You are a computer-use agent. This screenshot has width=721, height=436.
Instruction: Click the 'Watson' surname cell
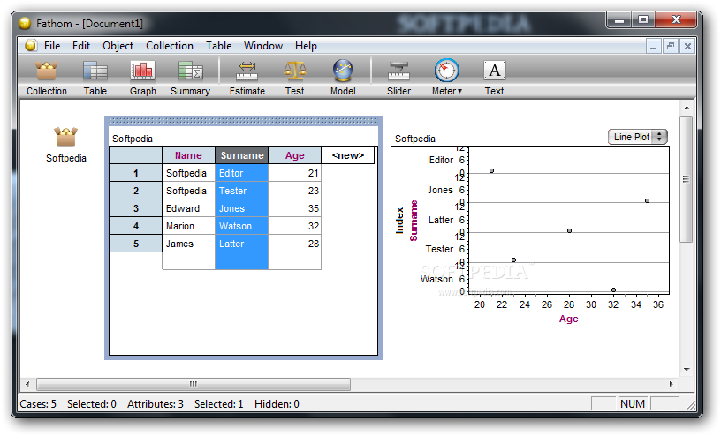[242, 226]
